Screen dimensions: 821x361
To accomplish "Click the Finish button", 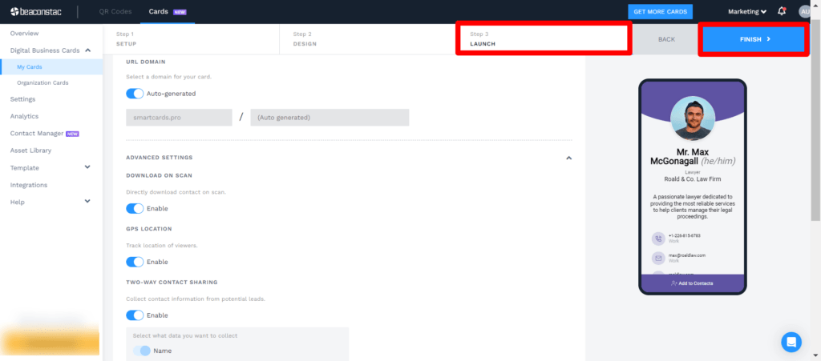I will [x=754, y=39].
